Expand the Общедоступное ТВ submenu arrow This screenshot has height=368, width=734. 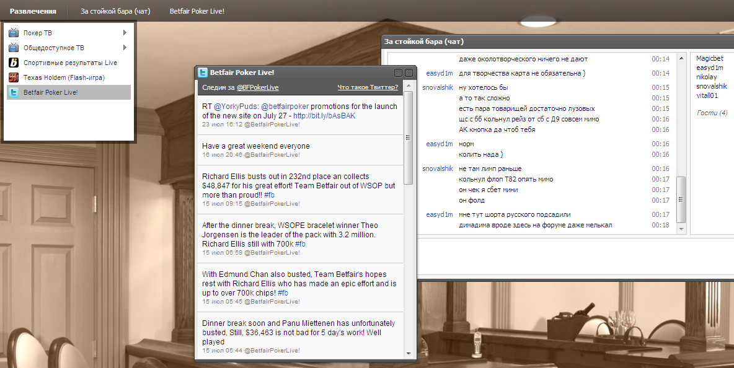tap(125, 48)
